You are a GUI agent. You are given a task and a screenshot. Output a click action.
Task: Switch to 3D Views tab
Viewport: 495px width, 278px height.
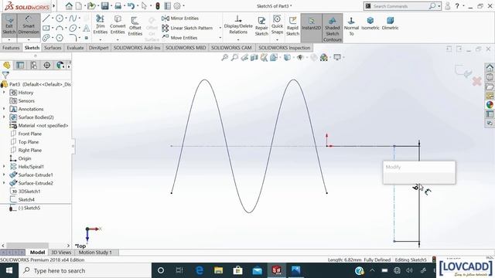click(61, 253)
